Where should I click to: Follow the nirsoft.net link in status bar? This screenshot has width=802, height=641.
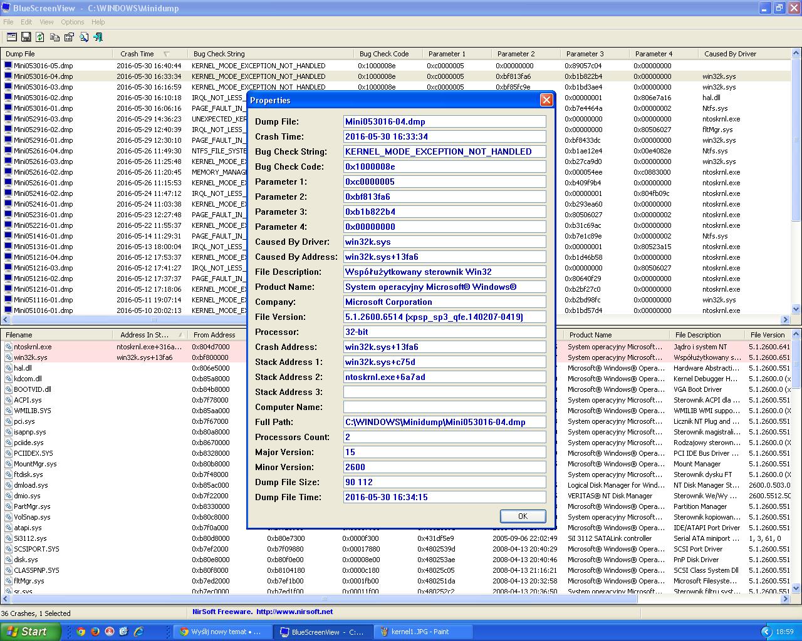[294, 612]
